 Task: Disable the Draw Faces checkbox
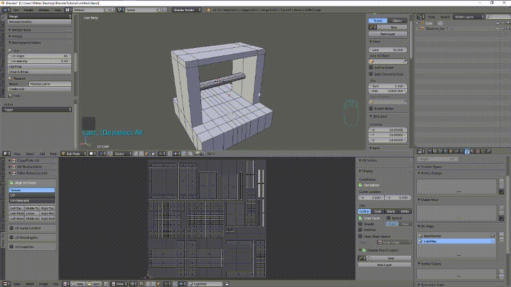360,218
